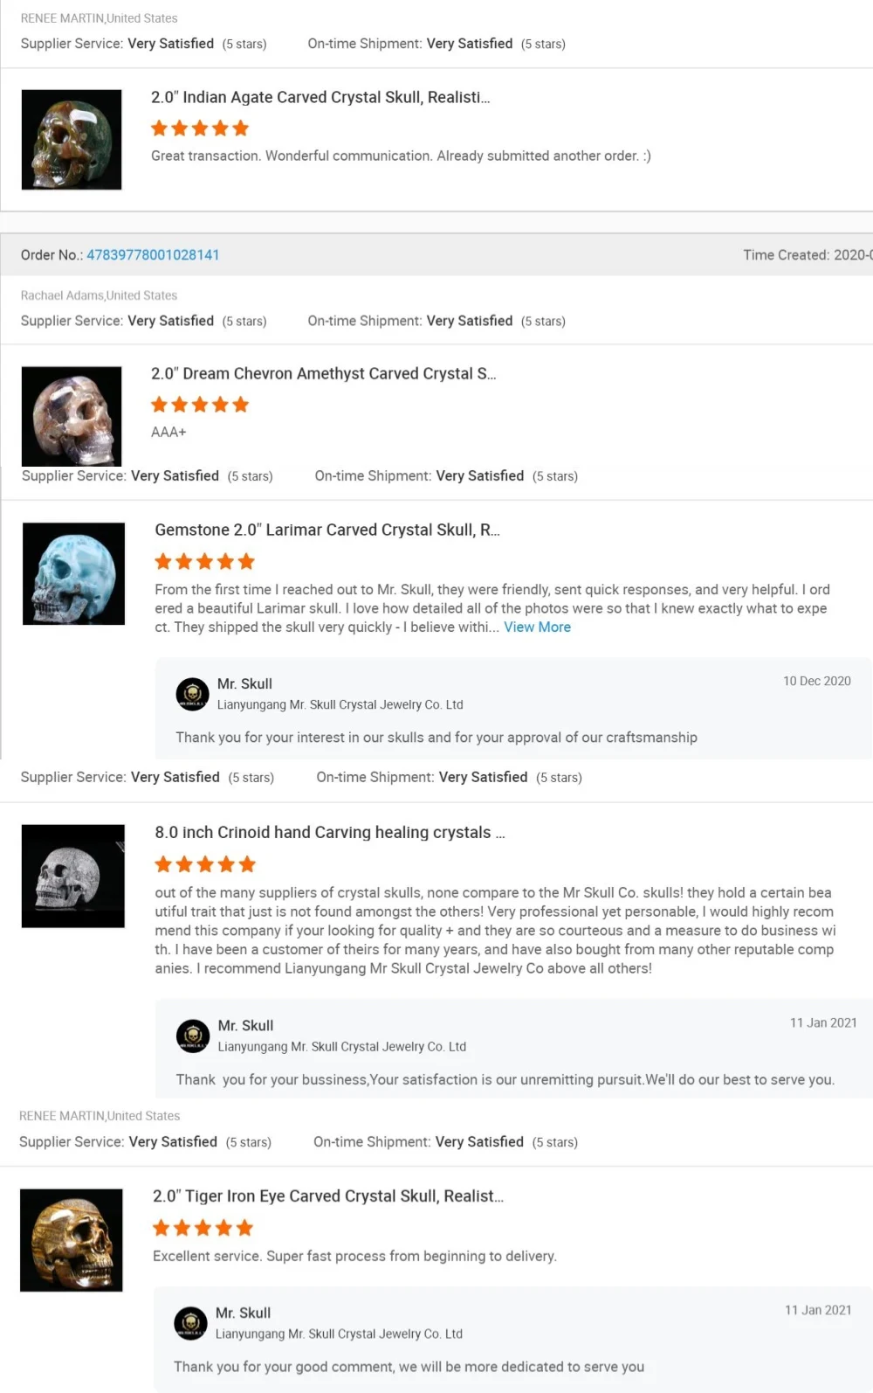
Task: Open the 8.0 inch Crinoid hand Carving title
Action: [x=330, y=833]
